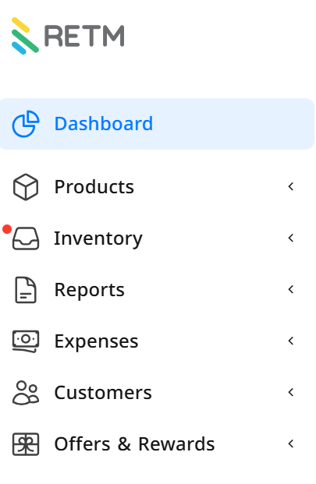Open the Offers & Rewards label
The width and height of the screenshot is (316, 484).
(134, 444)
